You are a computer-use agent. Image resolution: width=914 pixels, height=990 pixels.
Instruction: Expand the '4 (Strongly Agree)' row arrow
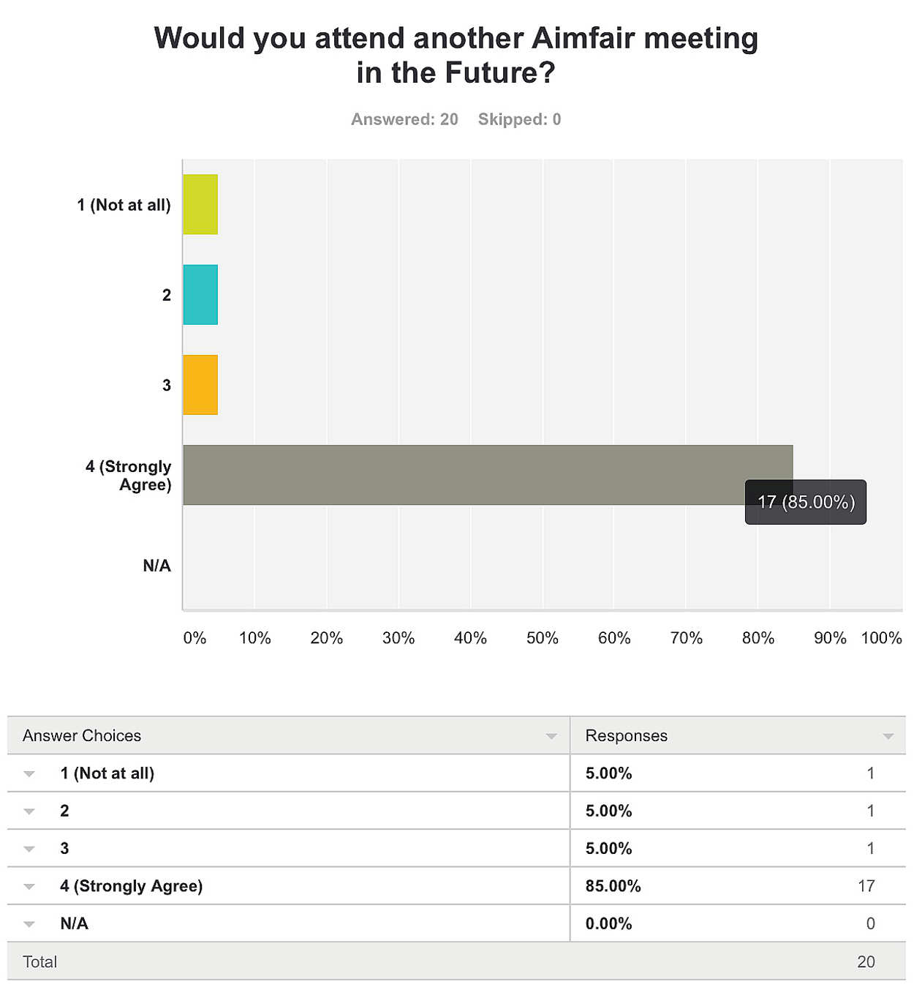(29, 887)
